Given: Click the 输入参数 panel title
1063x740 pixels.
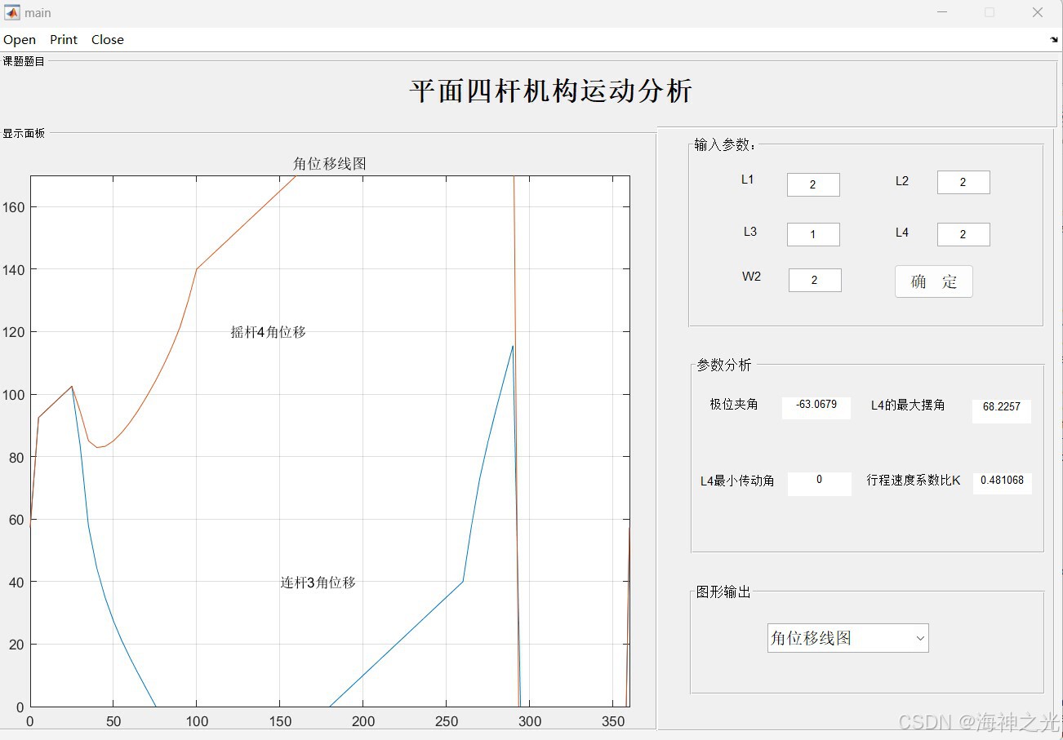Looking at the screenshot, I should pyautogui.click(x=725, y=145).
